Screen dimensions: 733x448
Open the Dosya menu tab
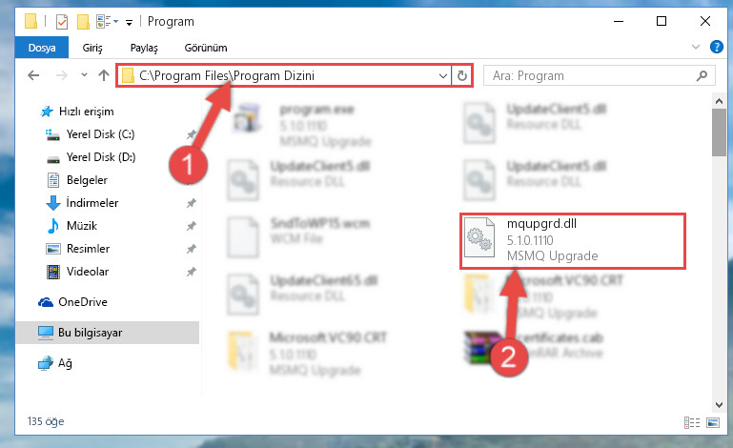point(42,48)
